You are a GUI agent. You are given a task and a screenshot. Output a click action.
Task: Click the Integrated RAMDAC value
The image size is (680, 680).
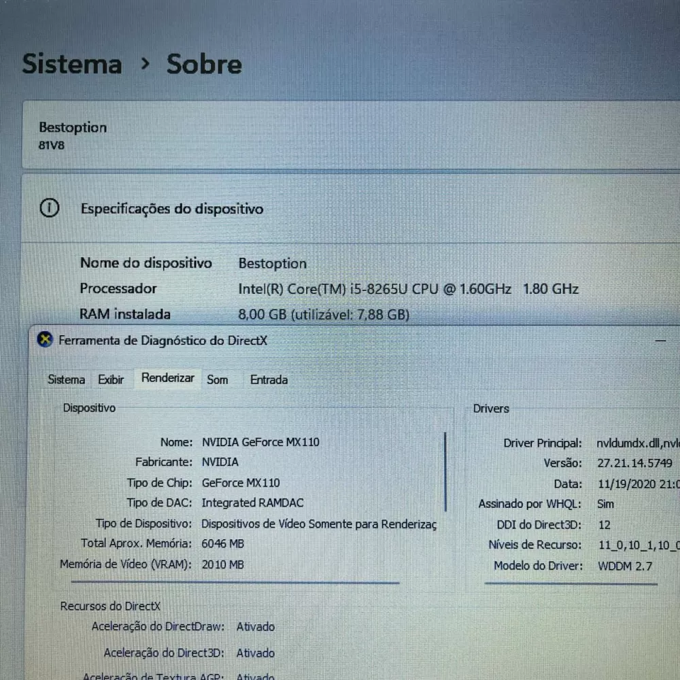(x=252, y=503)
